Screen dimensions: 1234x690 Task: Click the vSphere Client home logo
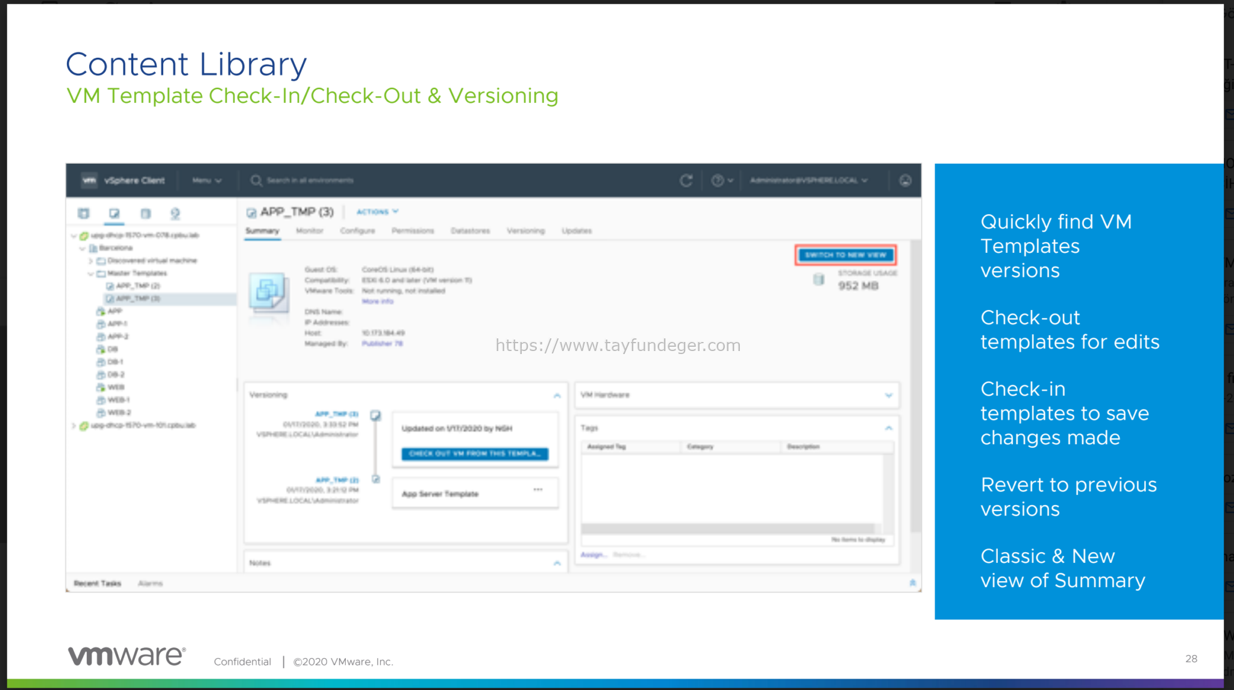[89, 180]
